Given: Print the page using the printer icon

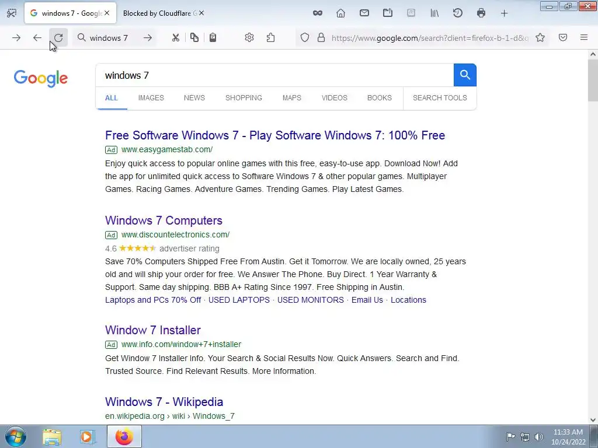Looking at the screenshot, I should [x=481, y=13].
